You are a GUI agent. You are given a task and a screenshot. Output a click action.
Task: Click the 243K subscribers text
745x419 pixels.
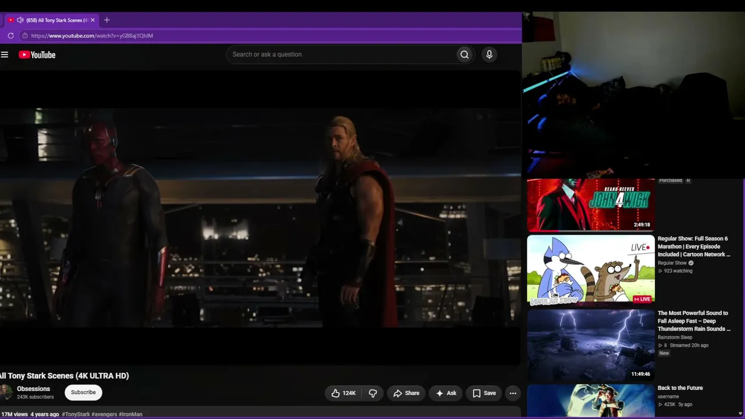coord(36,397)
